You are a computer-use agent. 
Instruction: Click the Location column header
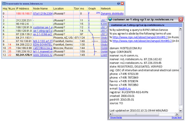click(63, 8)
